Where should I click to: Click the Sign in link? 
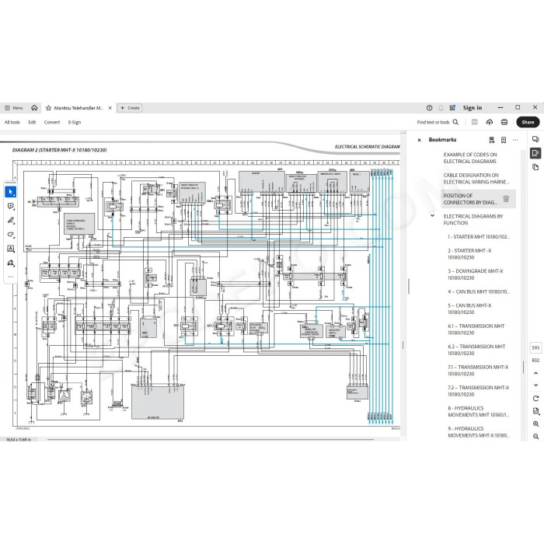pyautogui.click(x=473, y=108)
